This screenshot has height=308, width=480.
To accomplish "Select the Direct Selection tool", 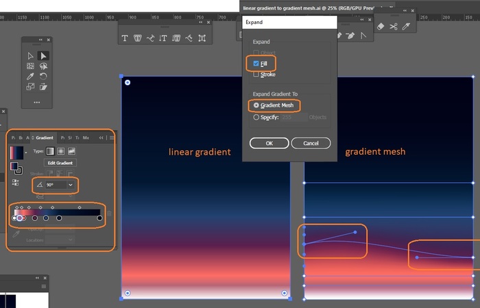I will pos(43,55).
